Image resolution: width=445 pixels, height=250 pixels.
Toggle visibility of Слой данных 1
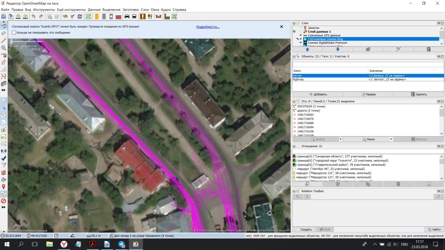(301, 32)
